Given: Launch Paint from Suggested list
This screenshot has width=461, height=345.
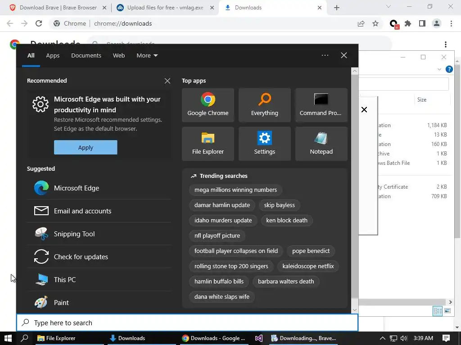Looking at the screenshot, I should click(99, 302).
